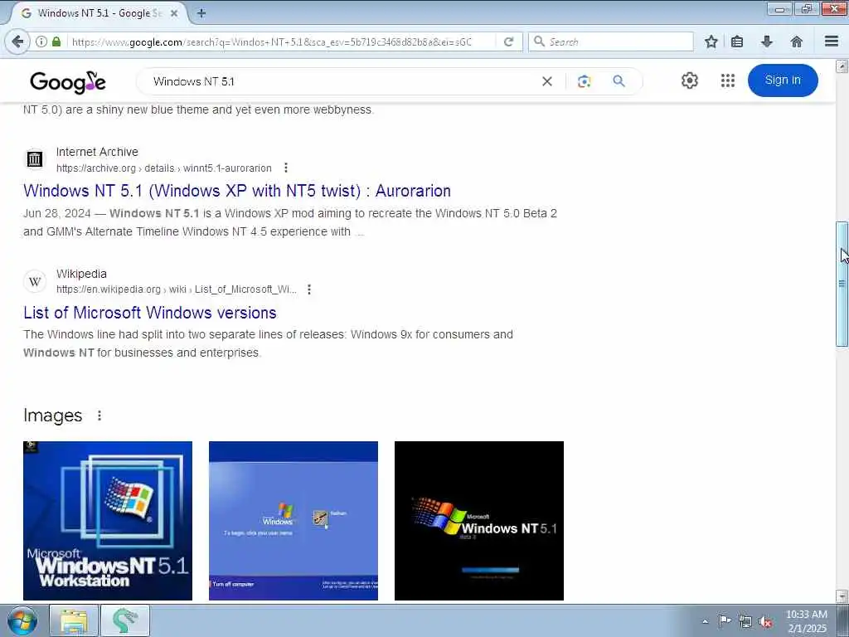This screenshot has width=849, height=637.
Task: Go back using the browser back arrow
Action: coord(17,41)
